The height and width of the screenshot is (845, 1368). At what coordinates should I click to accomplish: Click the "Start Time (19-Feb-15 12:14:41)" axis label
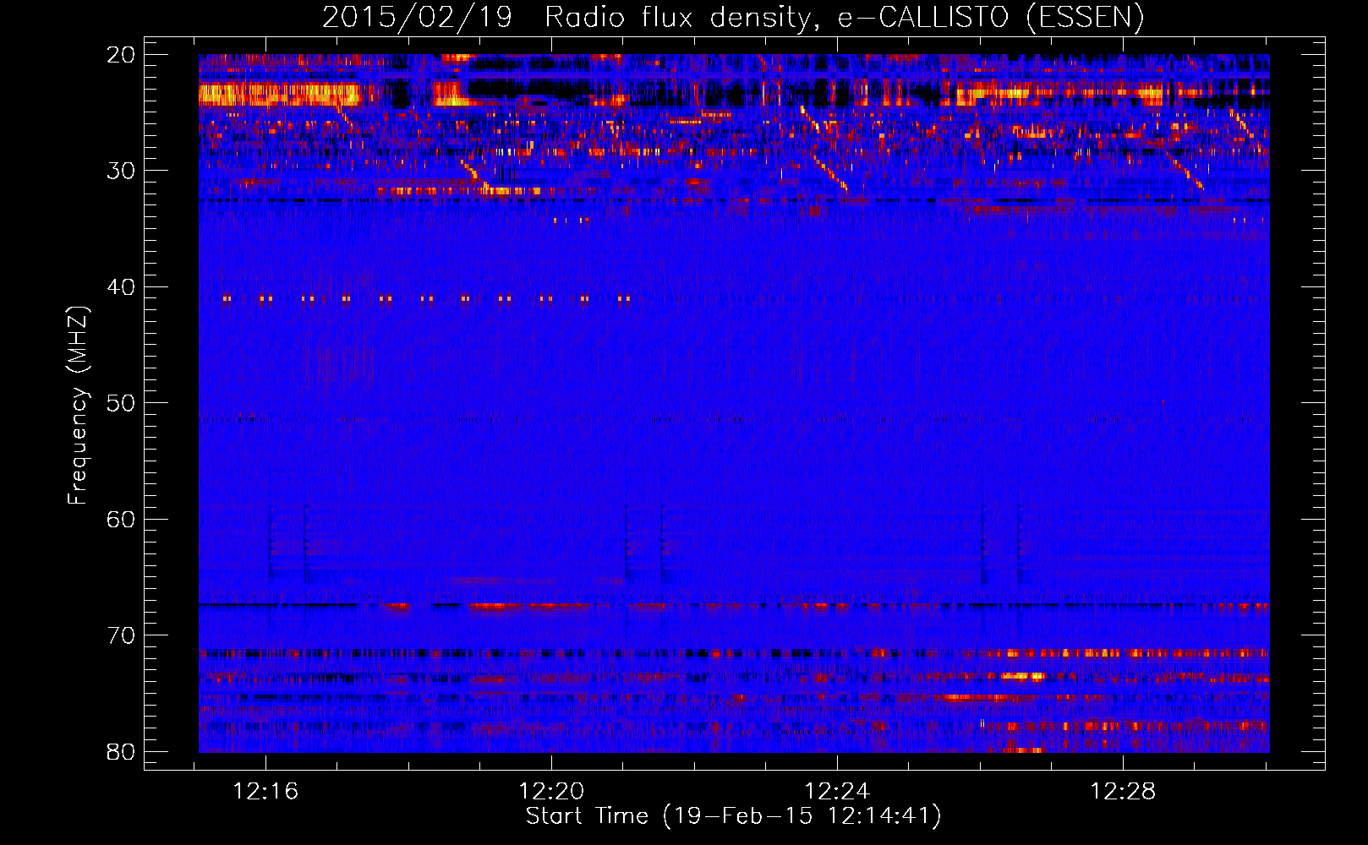coord(734,816)
